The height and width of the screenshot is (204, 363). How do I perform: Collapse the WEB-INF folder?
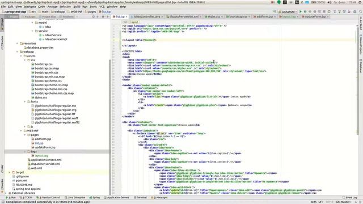point(21,131)
